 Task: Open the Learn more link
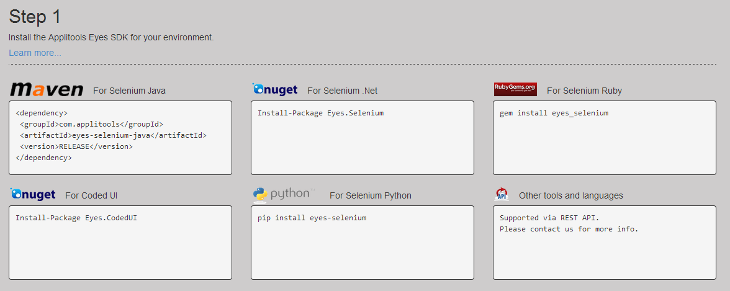click(x=35, y=53)
